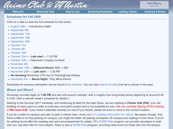View the September 4th schedule
Screen dimensions: 173x129
pyautogui.click(x=20, y=30)
